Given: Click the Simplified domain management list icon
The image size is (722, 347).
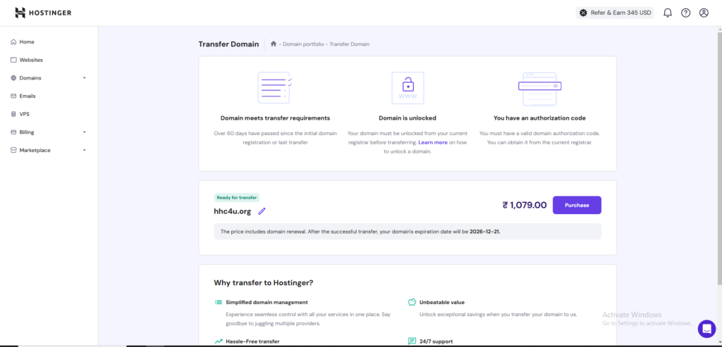Looking at the screenshot, I should [x=219, y=303].
